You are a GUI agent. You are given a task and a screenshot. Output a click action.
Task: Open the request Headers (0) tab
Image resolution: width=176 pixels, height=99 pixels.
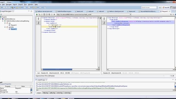(44, 73)
